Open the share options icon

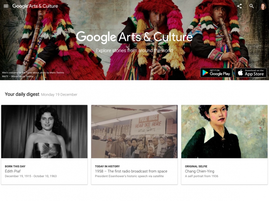click(239, 6)
